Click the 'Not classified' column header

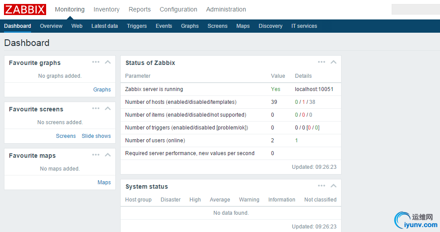(320, 200)
